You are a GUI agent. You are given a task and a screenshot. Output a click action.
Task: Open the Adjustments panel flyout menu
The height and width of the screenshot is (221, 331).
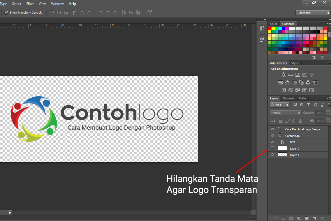(x=329, y=63)
